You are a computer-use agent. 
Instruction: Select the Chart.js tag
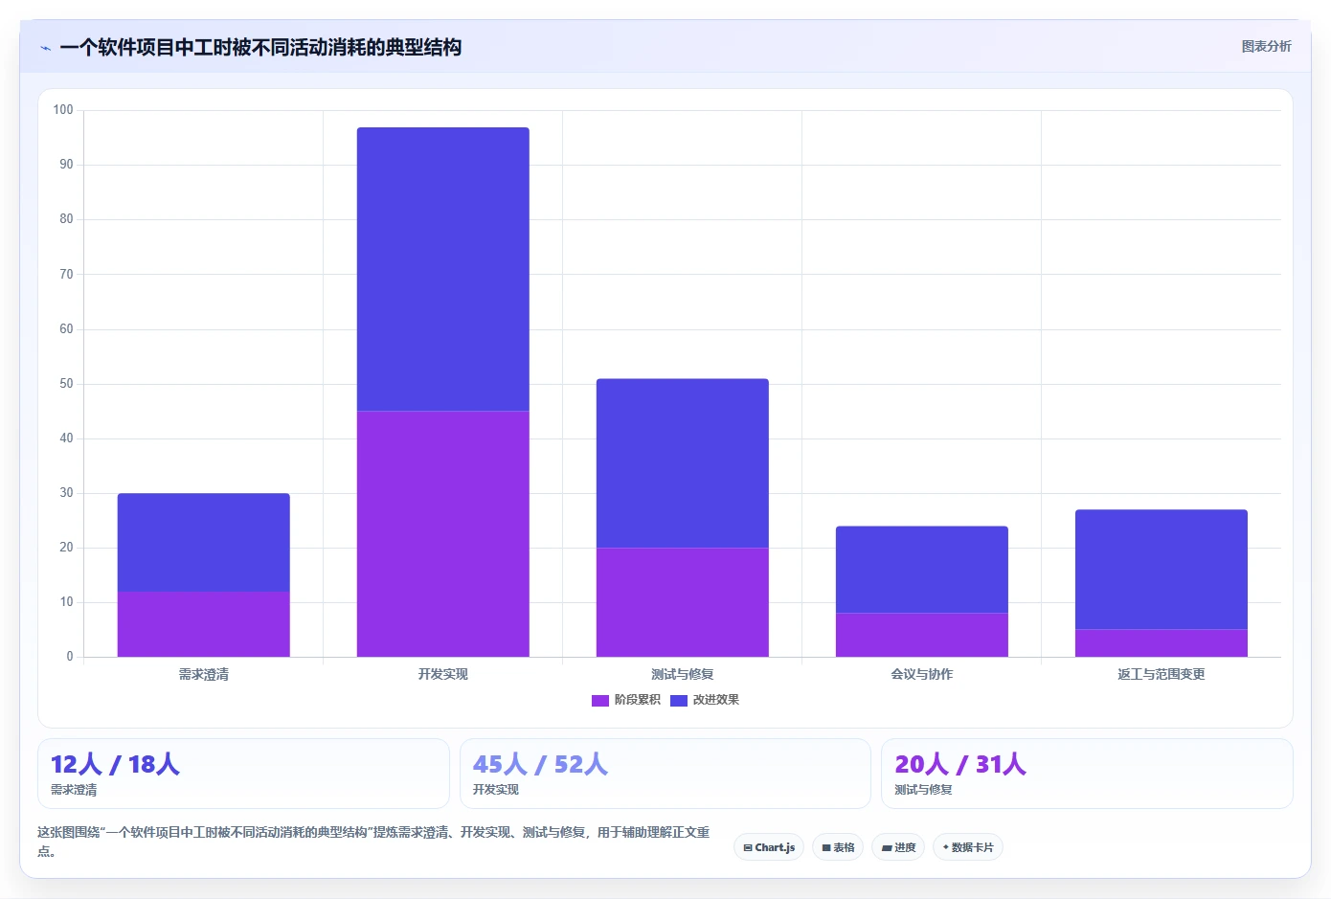click(x=769, y=847)
